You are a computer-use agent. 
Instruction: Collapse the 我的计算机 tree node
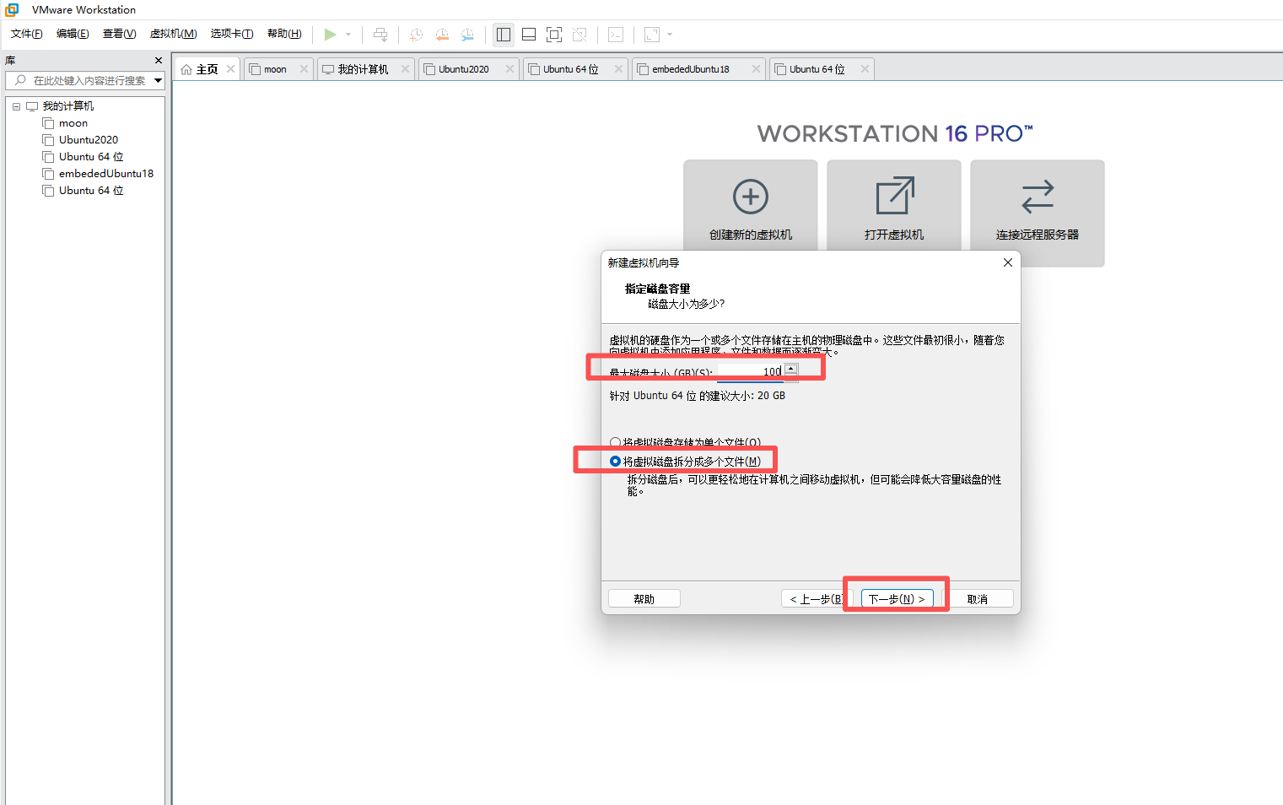16,106
